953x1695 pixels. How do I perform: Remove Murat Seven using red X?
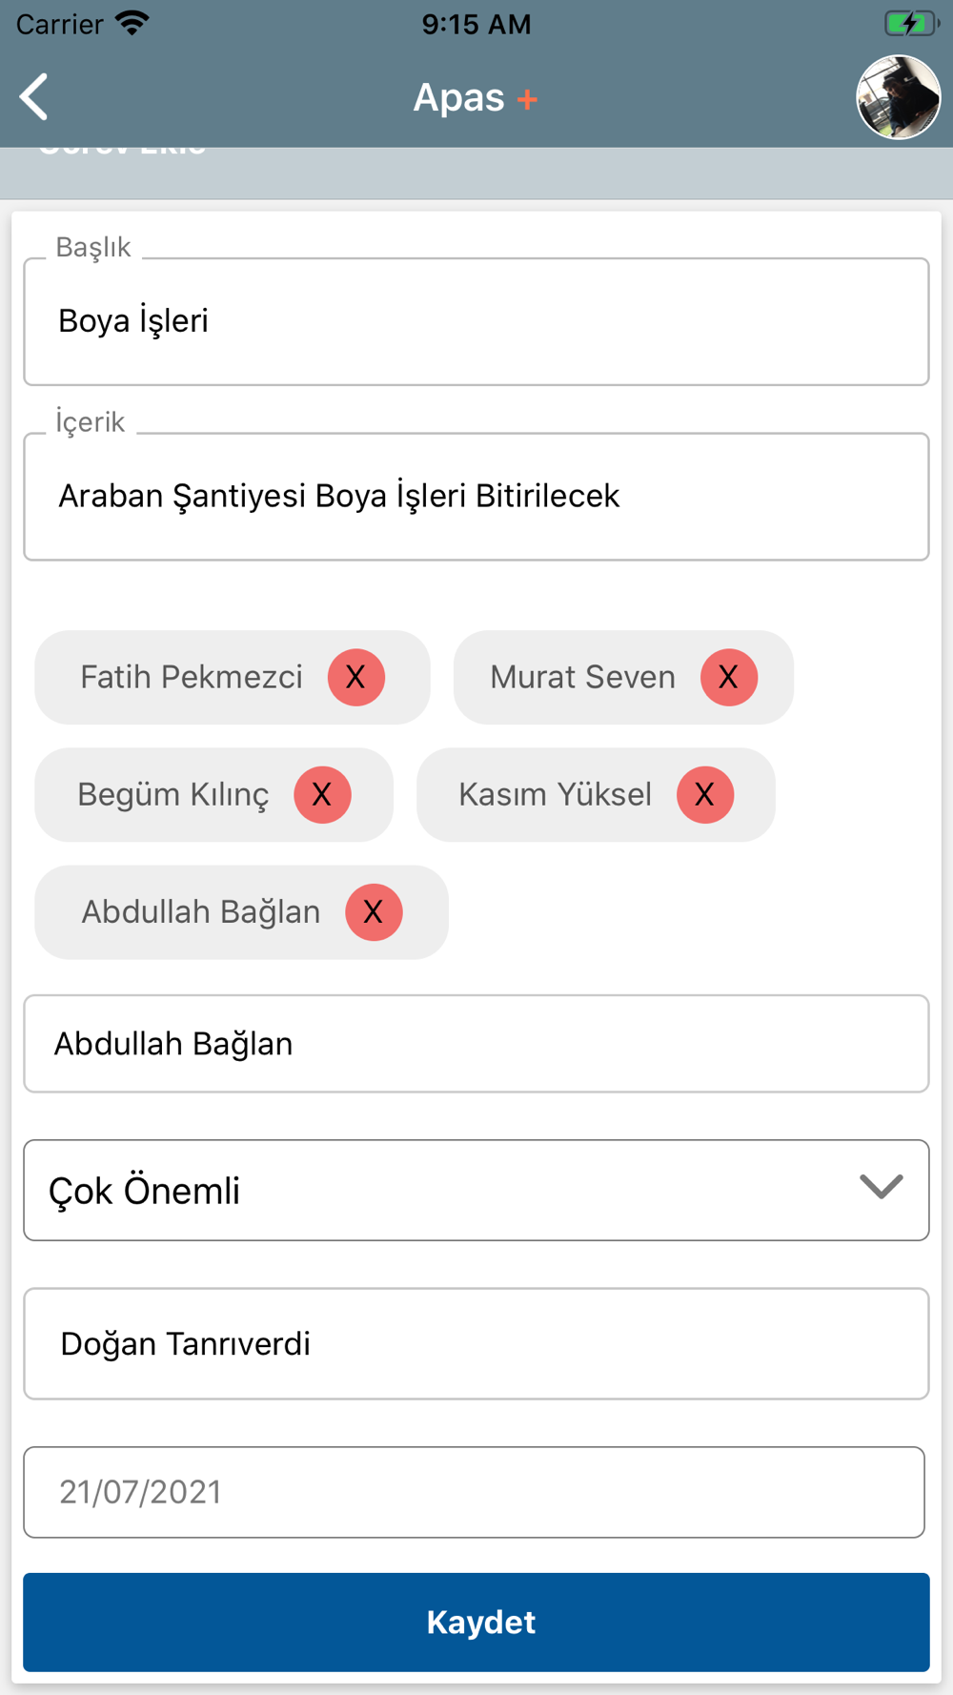[x=729, y=678]
